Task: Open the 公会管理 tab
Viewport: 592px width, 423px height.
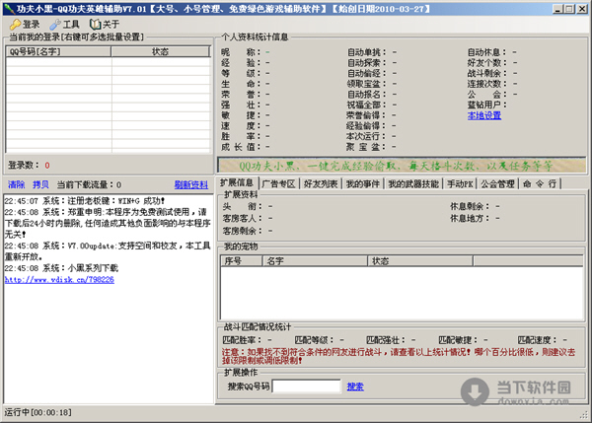Action: click(x=497, y=184)
